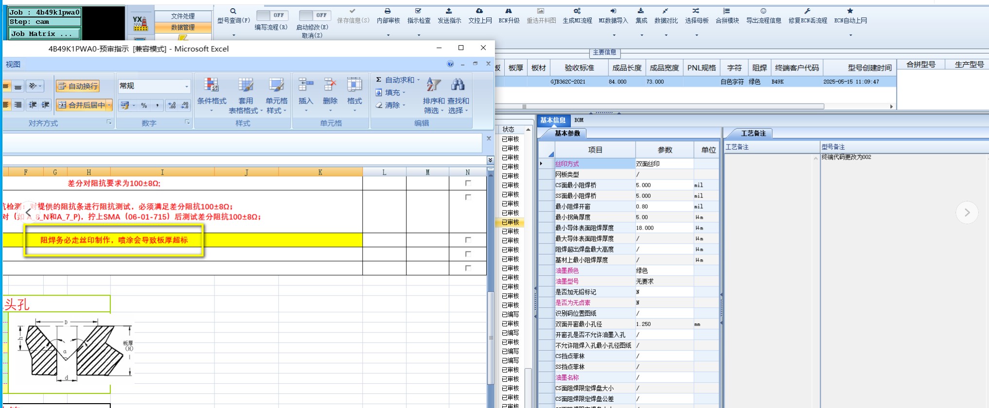
Task: Click Excel 插入 cells icon
Action: pos(306,85)
